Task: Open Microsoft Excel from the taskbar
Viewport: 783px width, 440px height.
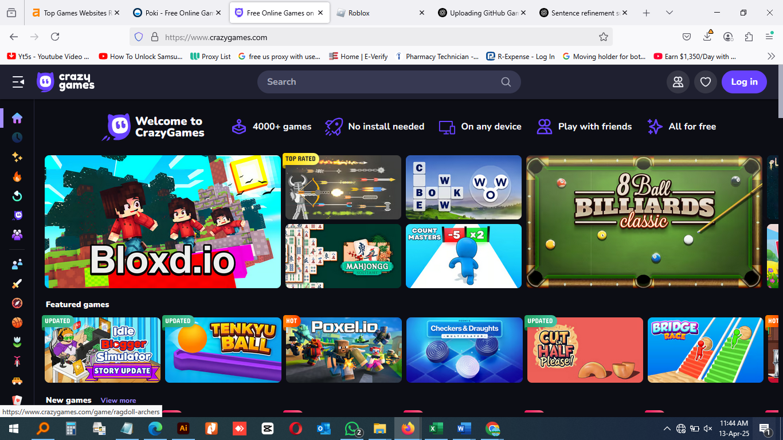Action: [x=436, y=429]
